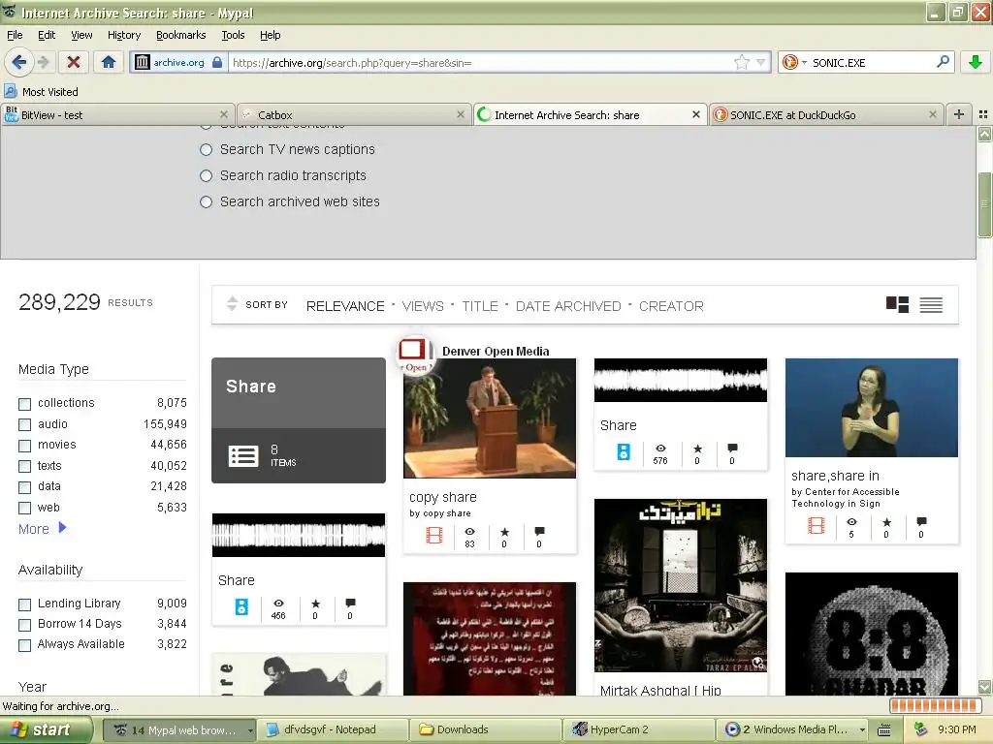Open the URL bar history dropdown arrow
This screenshot has width=993, height=744.
[x=761, y=62]
